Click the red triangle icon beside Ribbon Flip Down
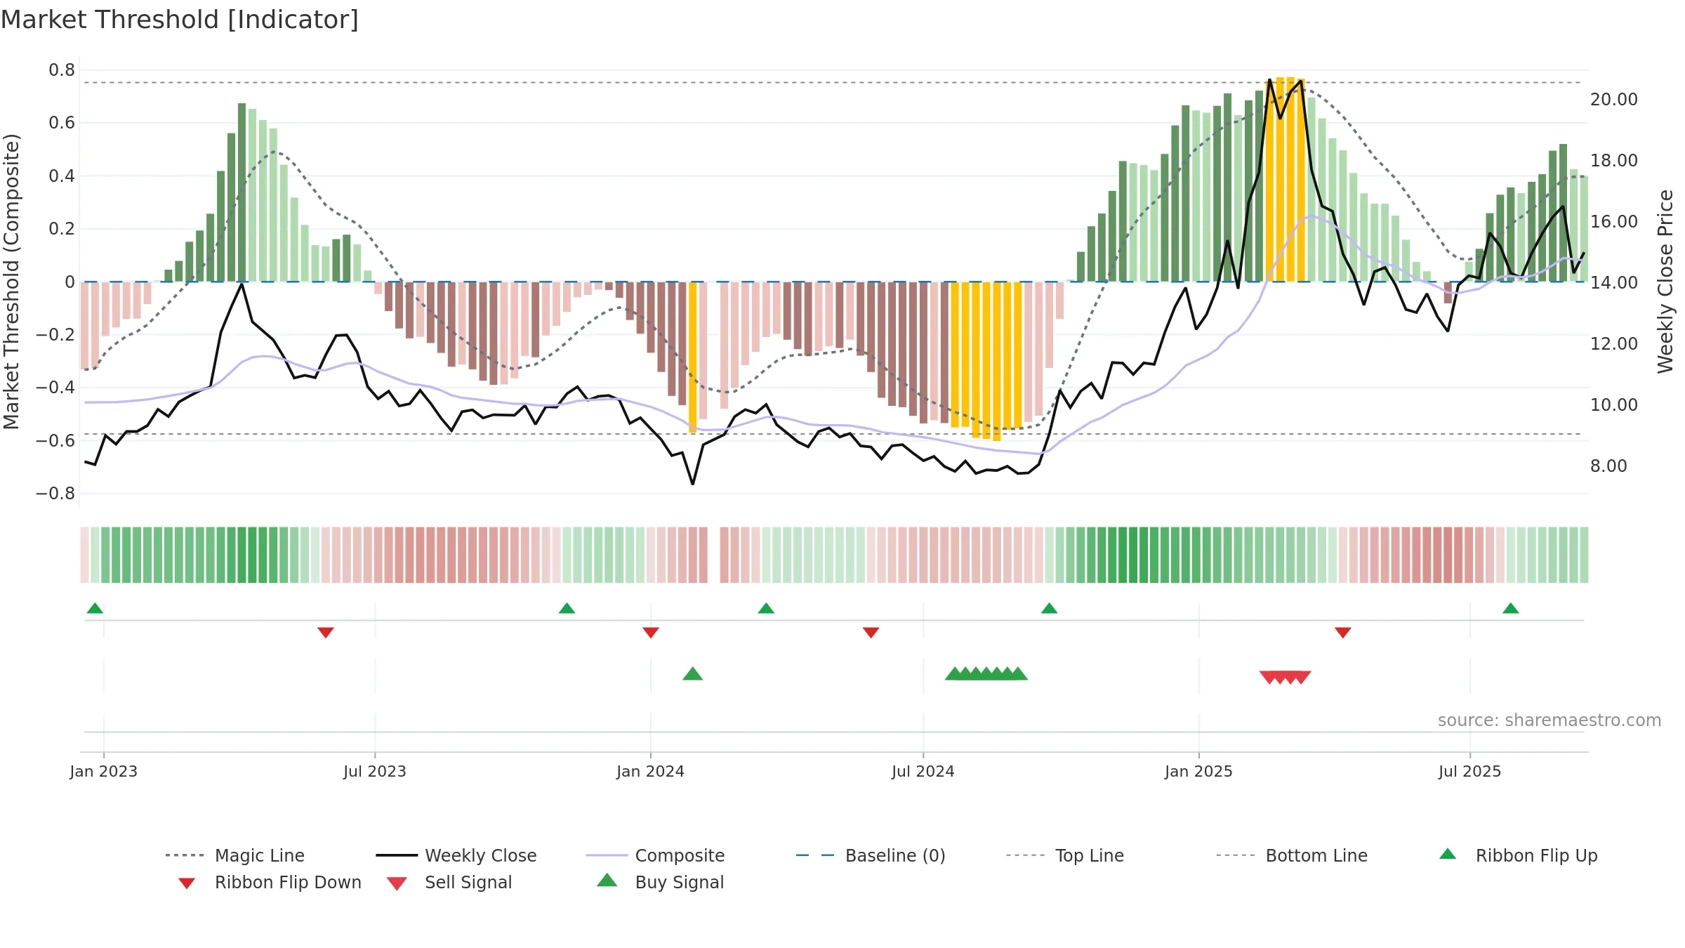Viewport: 1685px width, 948px height. pyautogui.click(x=187, y=883)
